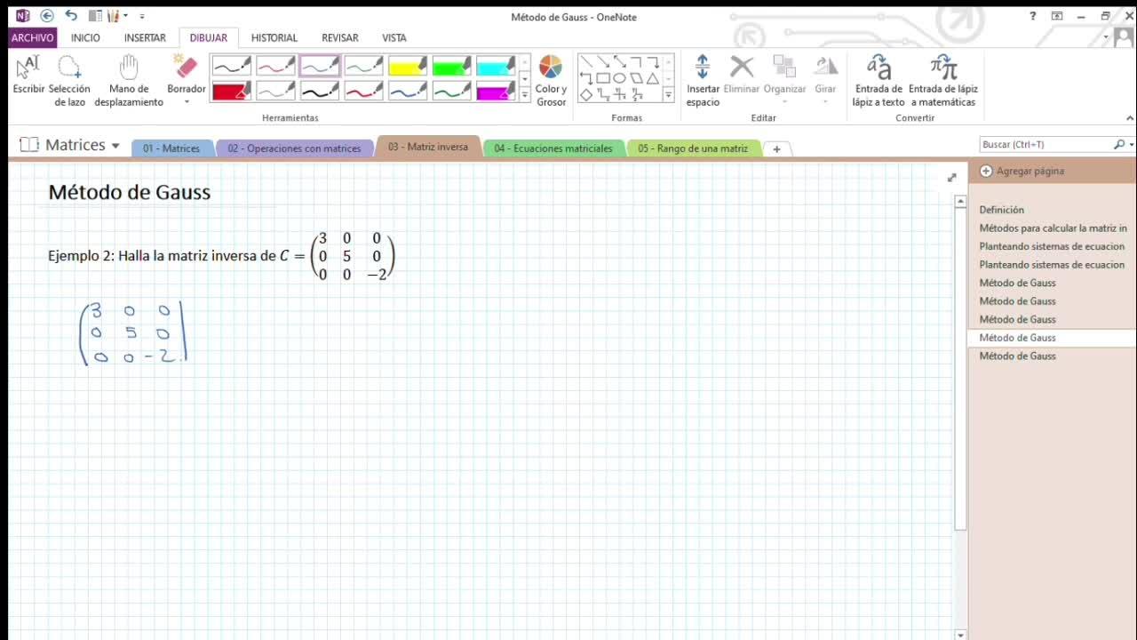The image size is (1137, 640).
Task: Convert with Entrada de lápiz a matemáticas
Action: [942, 81]
